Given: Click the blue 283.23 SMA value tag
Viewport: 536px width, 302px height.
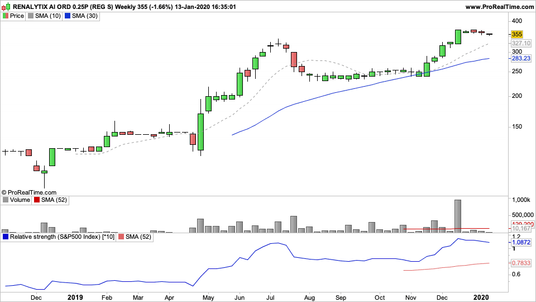Looking at the screenshot, I should click(521, 58).
